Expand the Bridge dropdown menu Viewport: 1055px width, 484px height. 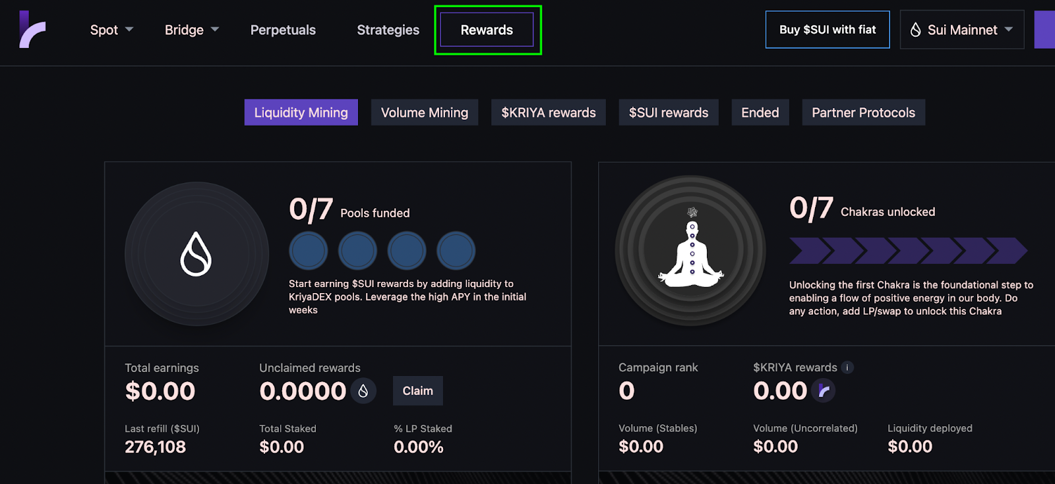click(x=191, y=30)
